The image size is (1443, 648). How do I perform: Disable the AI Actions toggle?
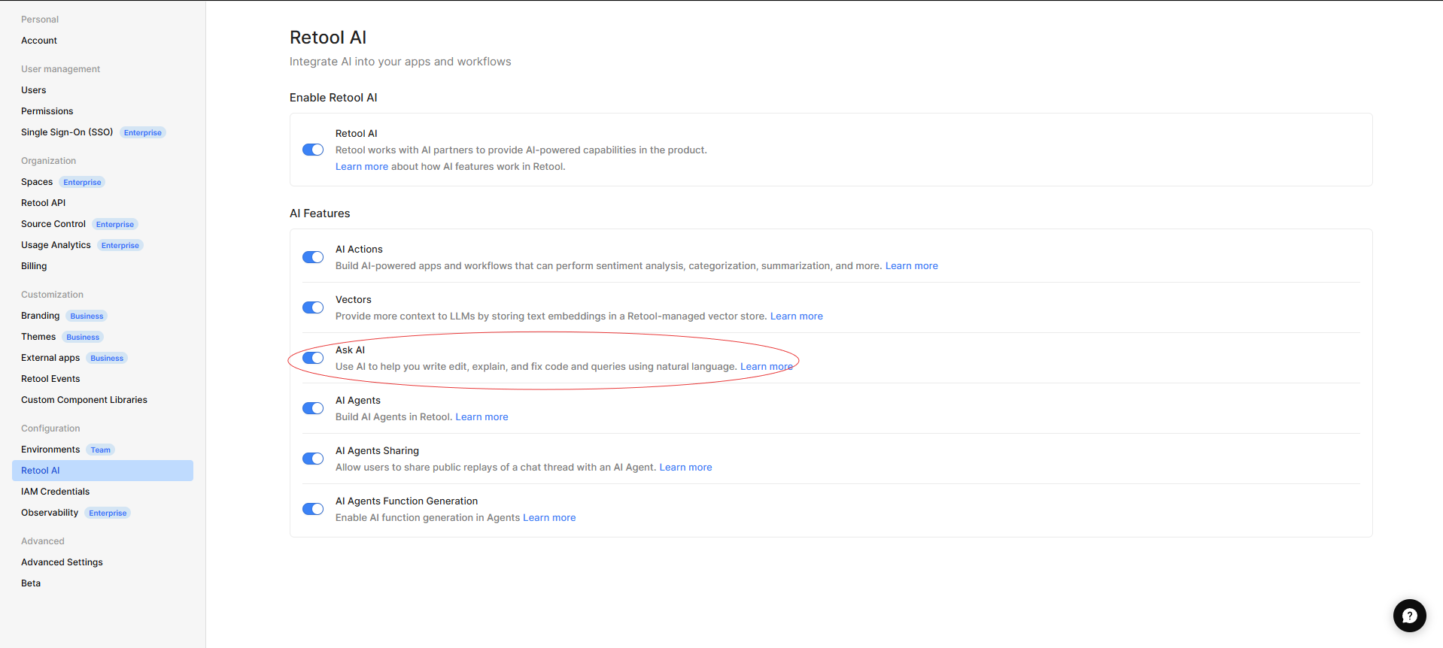click(x=313, y=257)
